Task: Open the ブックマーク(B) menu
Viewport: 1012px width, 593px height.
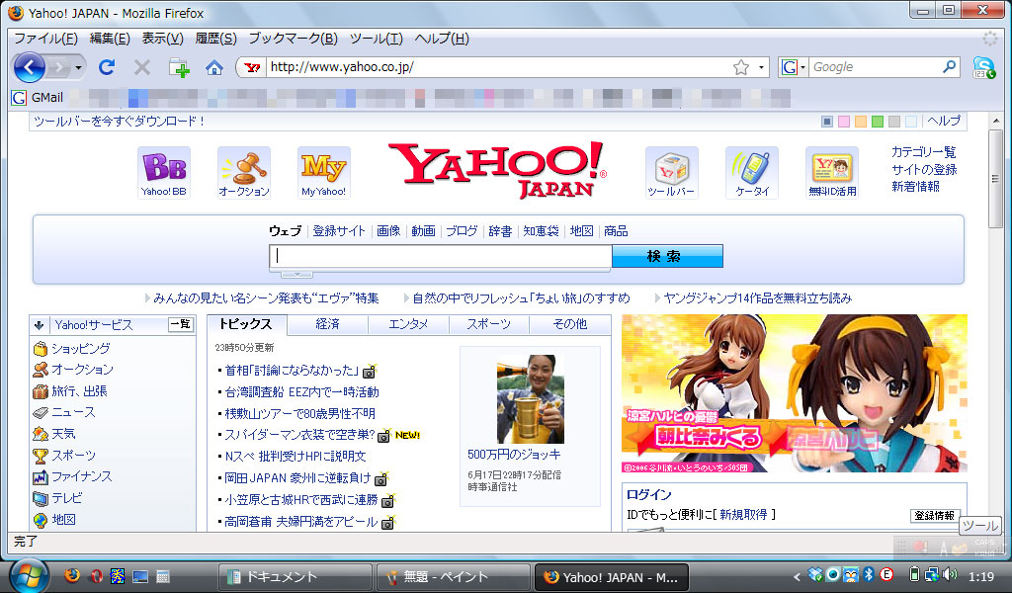Action: click(293, 39)
